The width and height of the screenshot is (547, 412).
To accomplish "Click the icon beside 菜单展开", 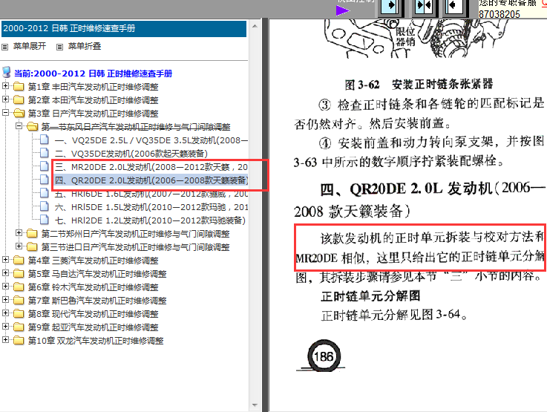I will pos(5,47).
